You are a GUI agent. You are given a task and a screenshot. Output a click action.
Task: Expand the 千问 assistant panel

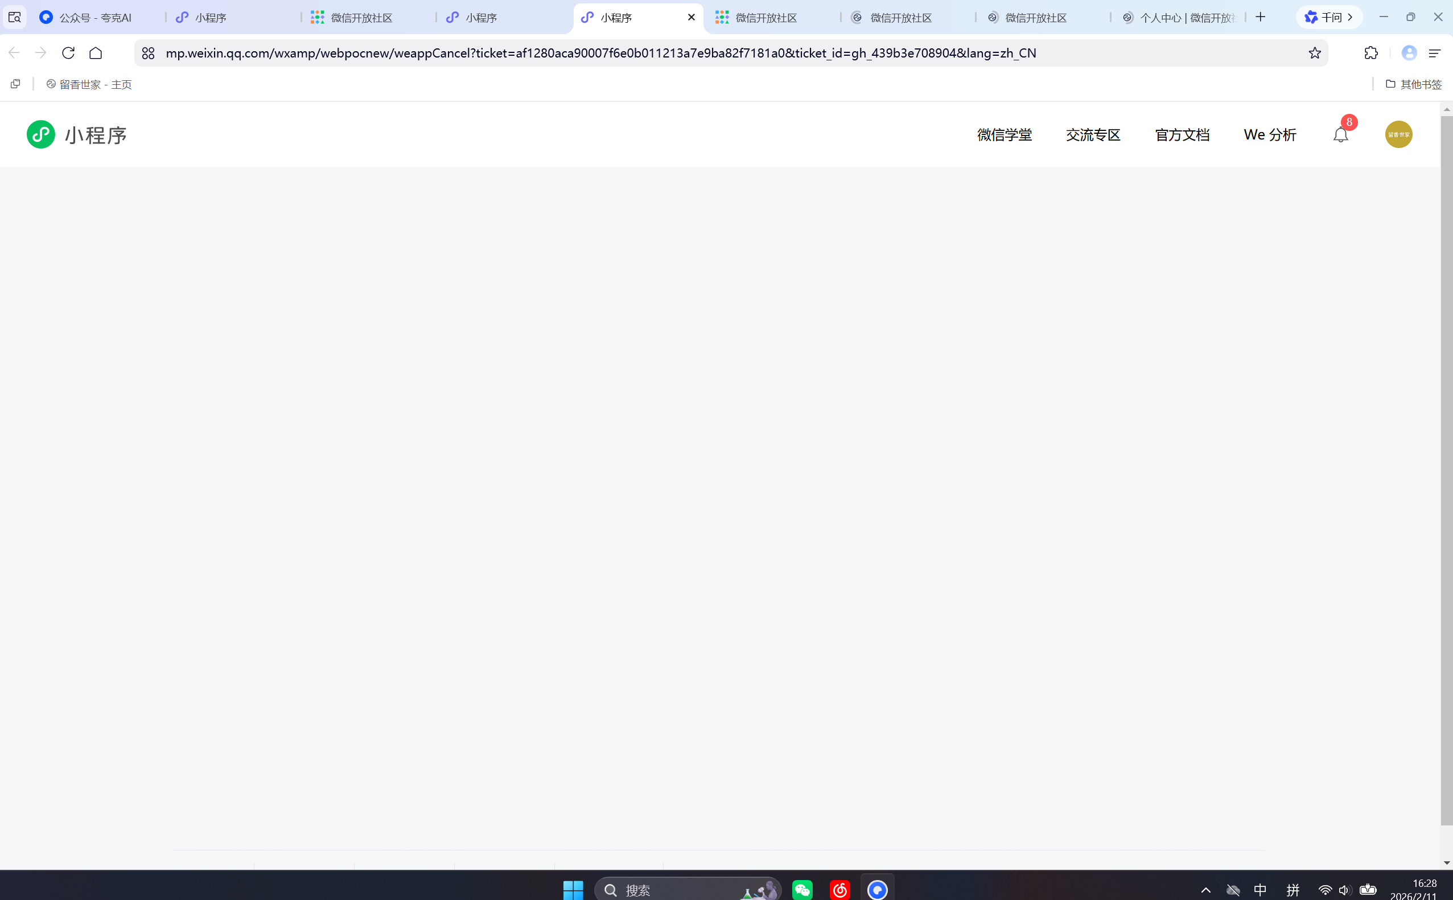1329,17
